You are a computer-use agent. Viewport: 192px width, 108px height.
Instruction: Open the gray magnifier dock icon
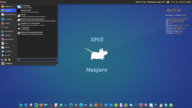tap(156, 105)
